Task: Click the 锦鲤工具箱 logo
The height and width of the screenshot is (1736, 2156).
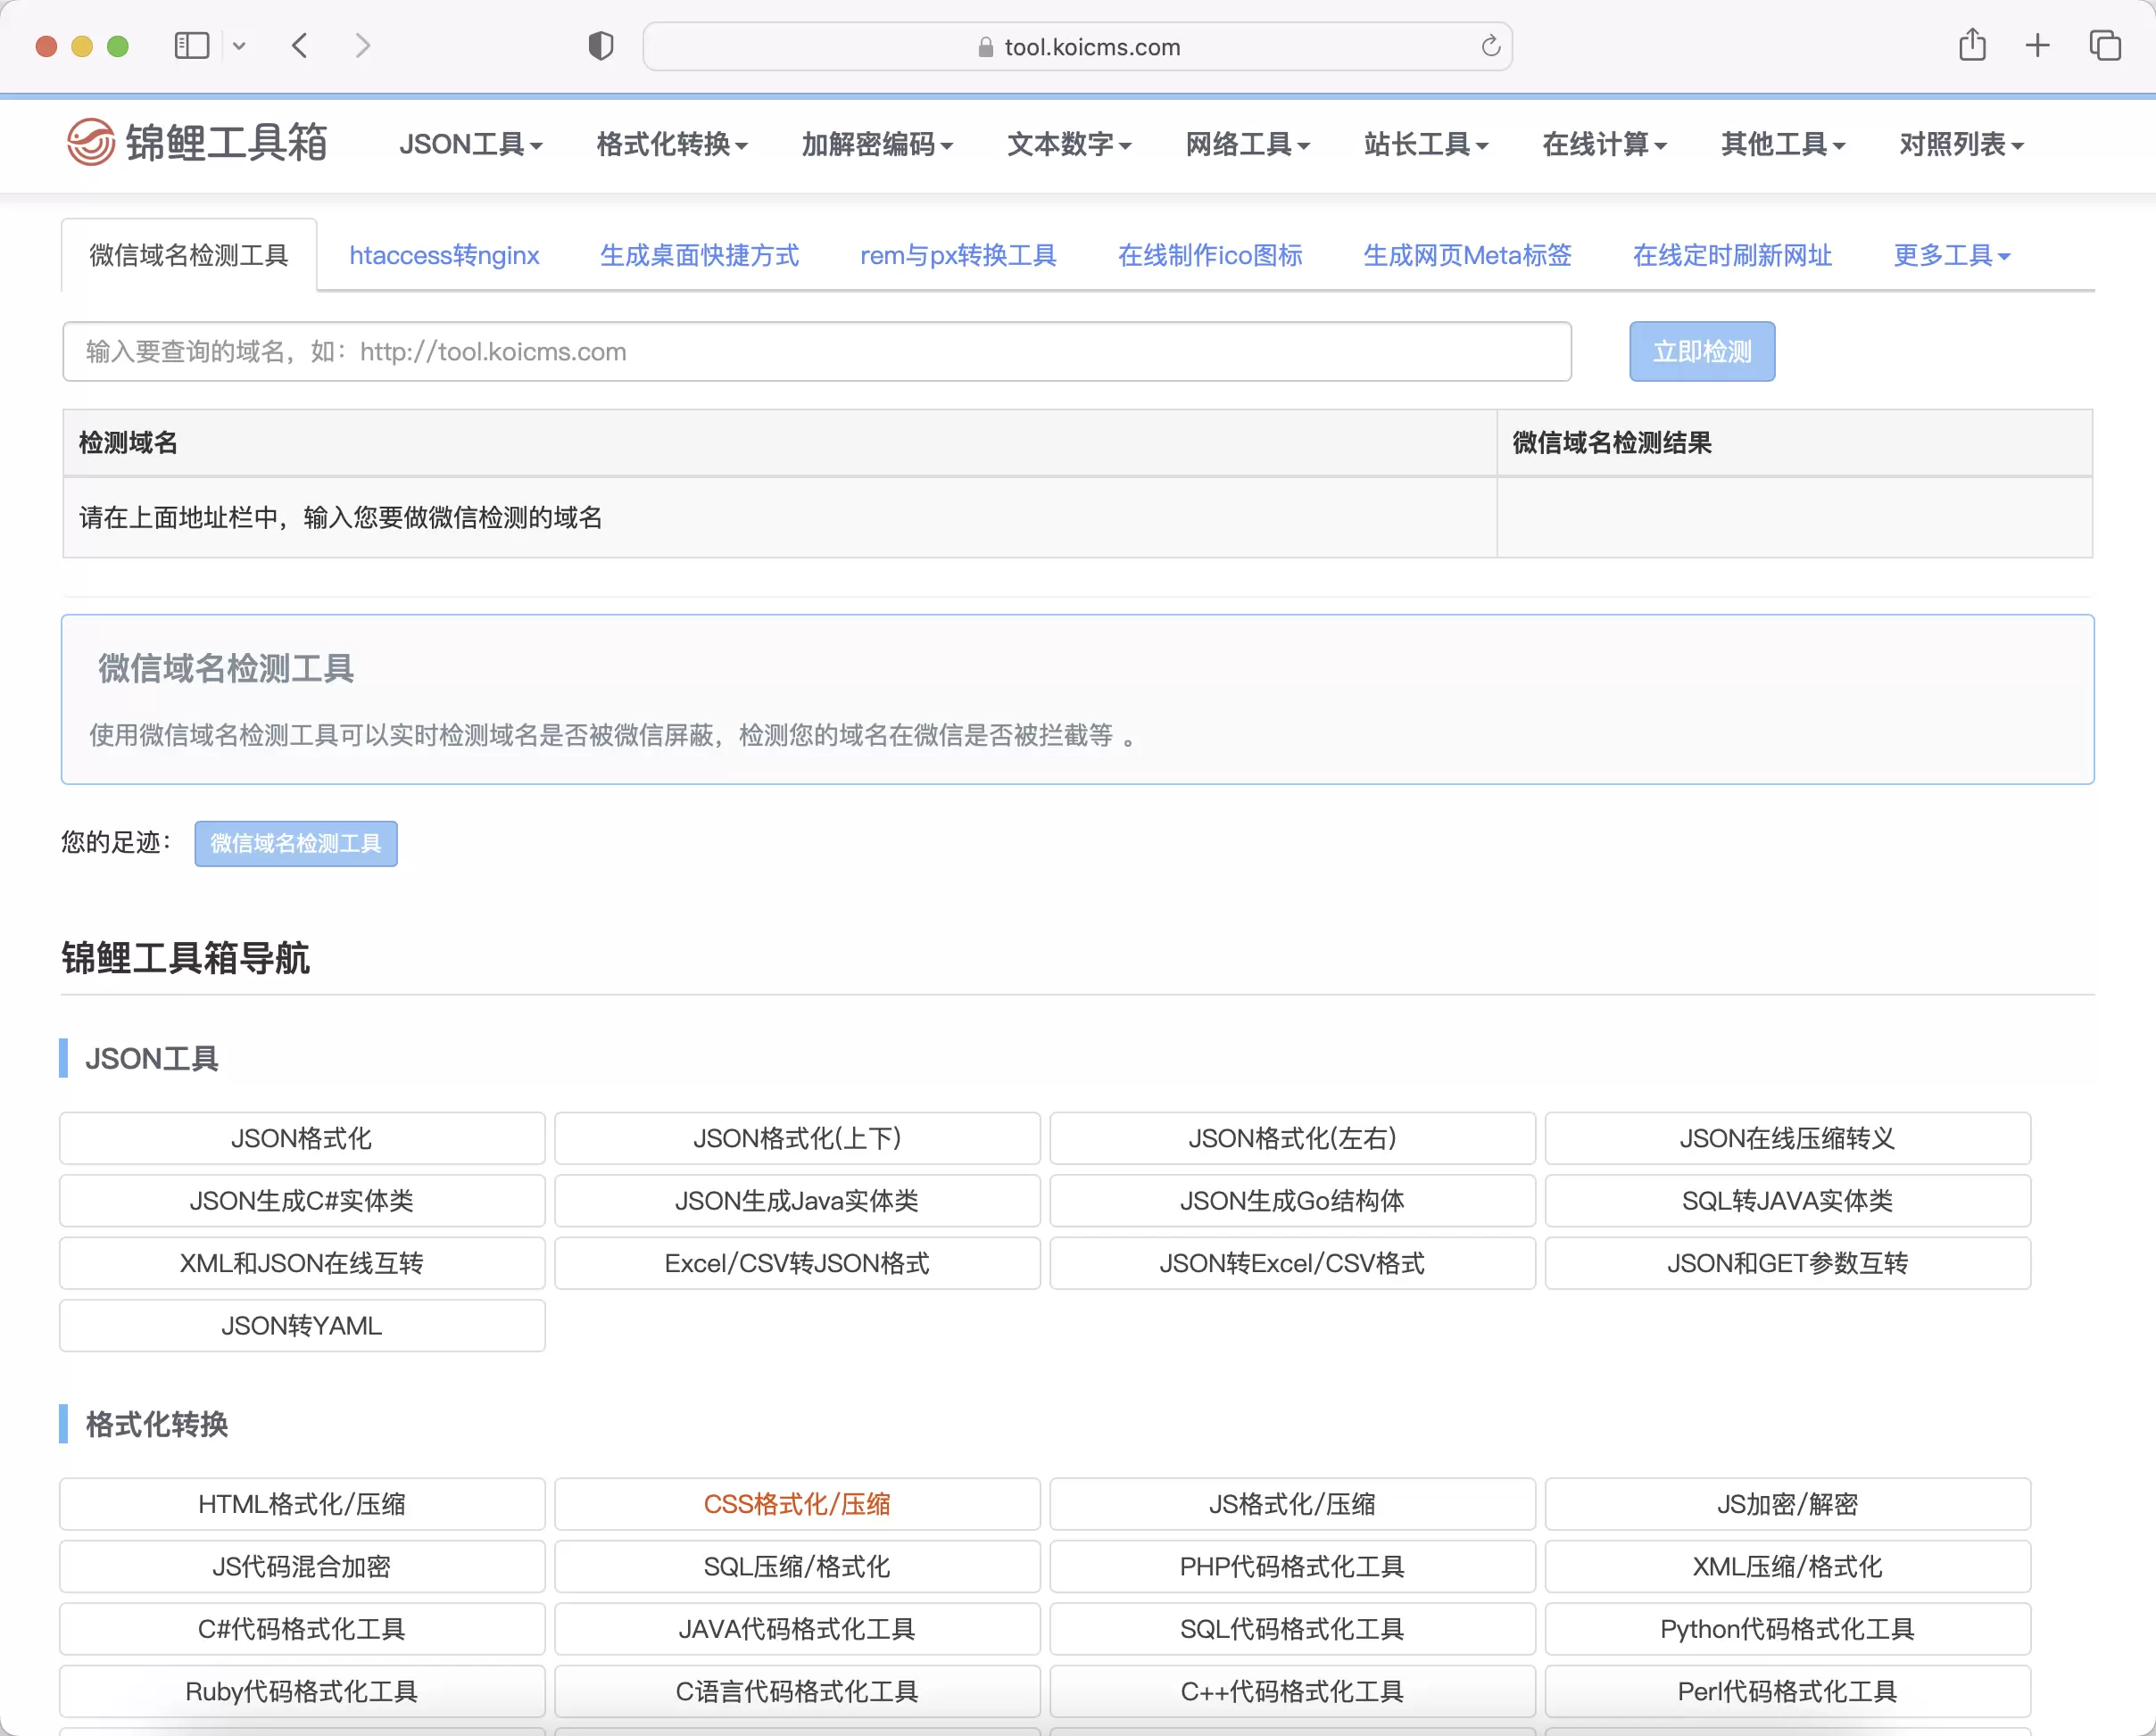Action: (x=197, y=143)
